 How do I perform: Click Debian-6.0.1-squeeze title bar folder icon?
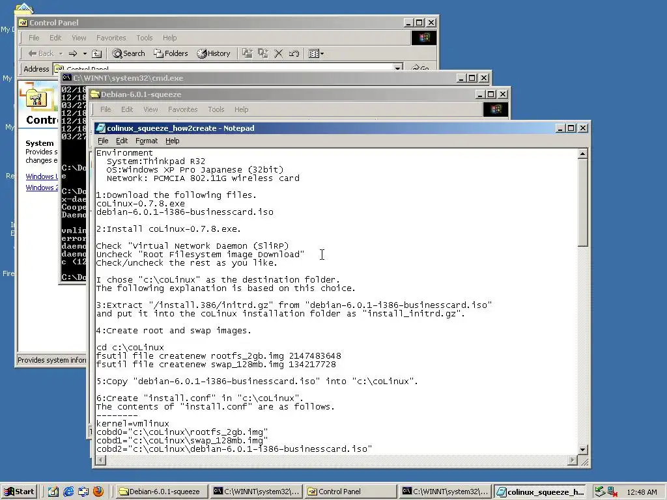click(x=95, y=94)
